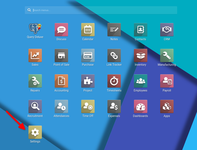Open the Accounting app
The height and width of the screenshot is (150, 197).
(x=61, y=81)
